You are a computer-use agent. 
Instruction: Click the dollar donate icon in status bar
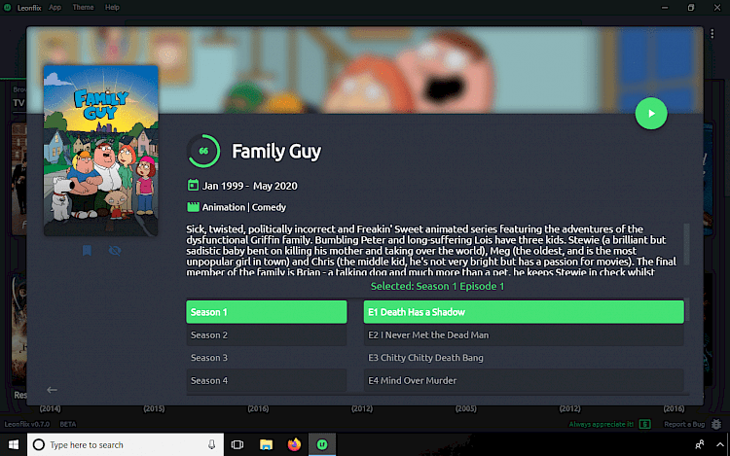tap(644, 424)
